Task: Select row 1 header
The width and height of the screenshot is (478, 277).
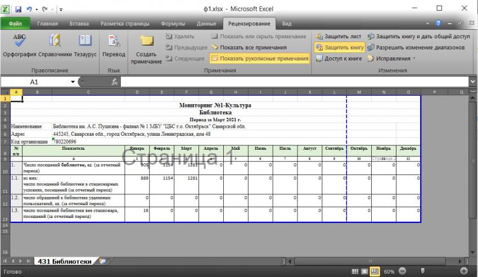Action: click(5, 98)
